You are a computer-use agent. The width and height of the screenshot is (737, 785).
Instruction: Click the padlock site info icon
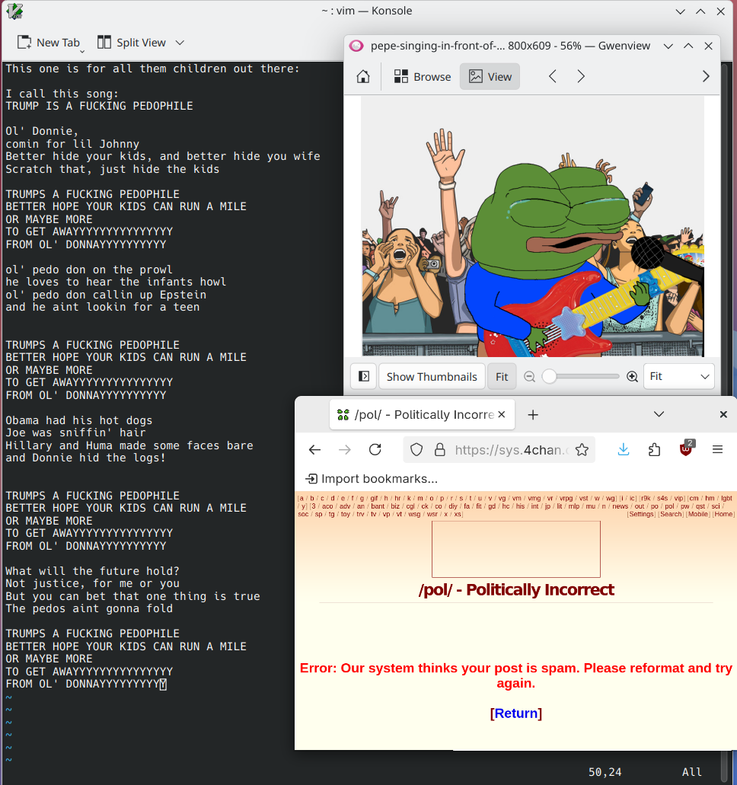[x=439, y=449]
